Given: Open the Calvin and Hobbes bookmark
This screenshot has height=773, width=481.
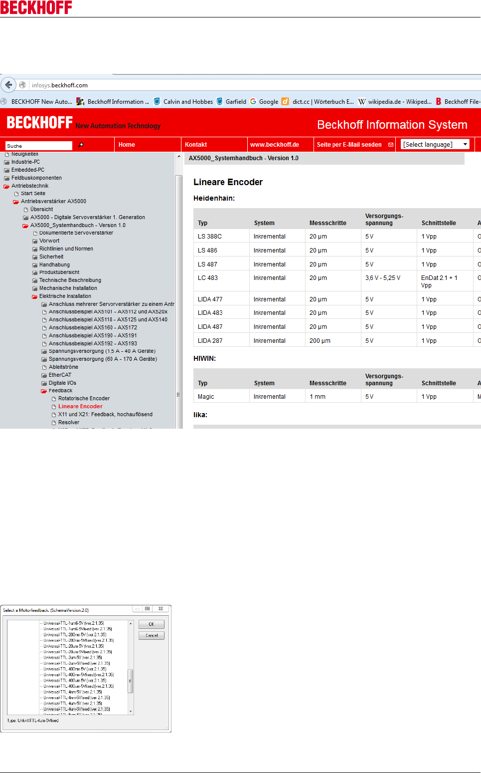Looking at the screenshot, I should click(x=183, y=101).
